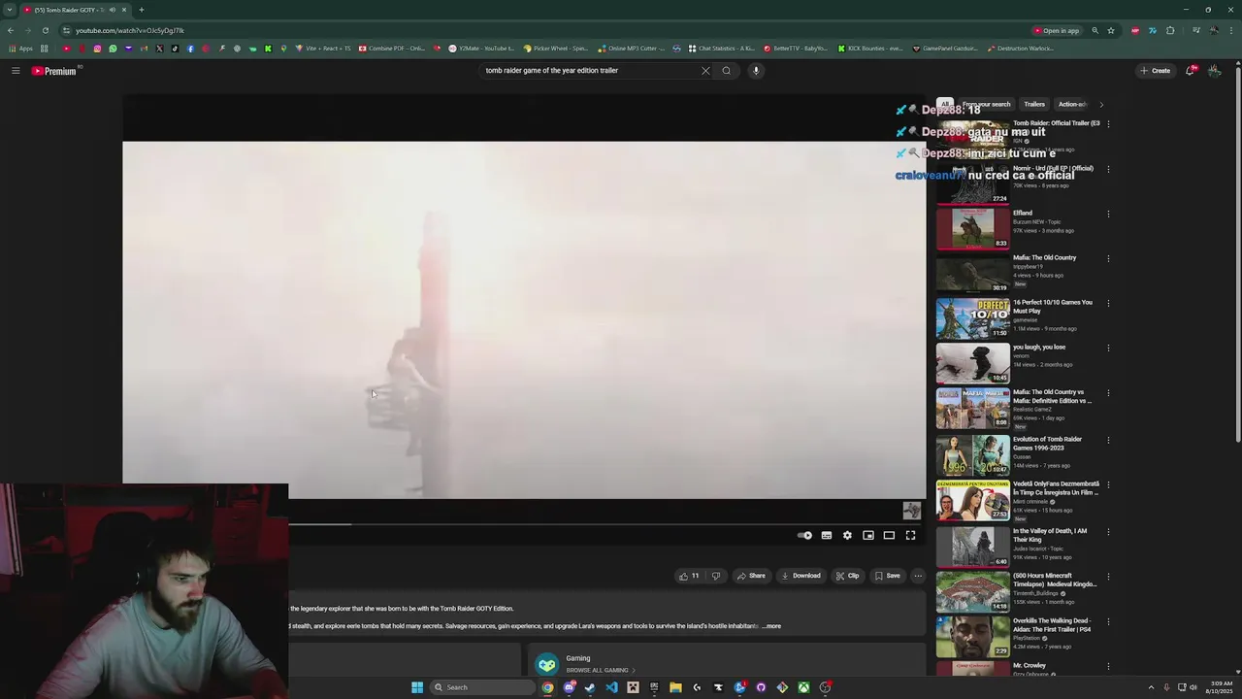Toggle subtitles closed captions
This screenshot has height=699, width=1242.
[827, 536]
